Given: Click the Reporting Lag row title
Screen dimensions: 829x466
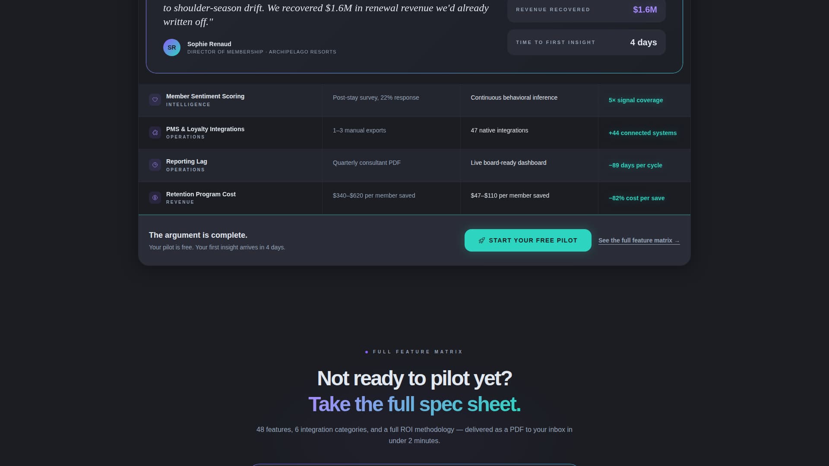Looking at the screenshot, I should pyautogui.click(x=187, y=161).
